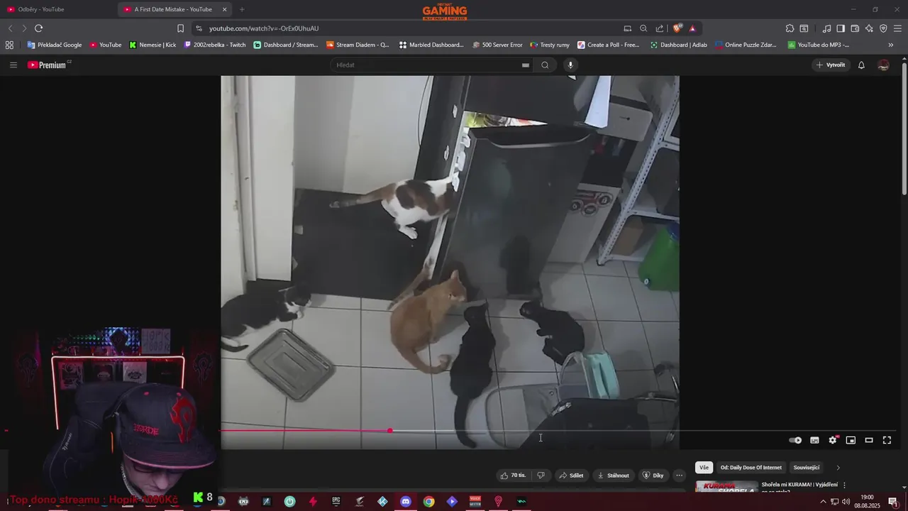The image size is (908, 511).
Task: Select the Od: Daily Dose Of Internet chip
Action: pos(751,468)
